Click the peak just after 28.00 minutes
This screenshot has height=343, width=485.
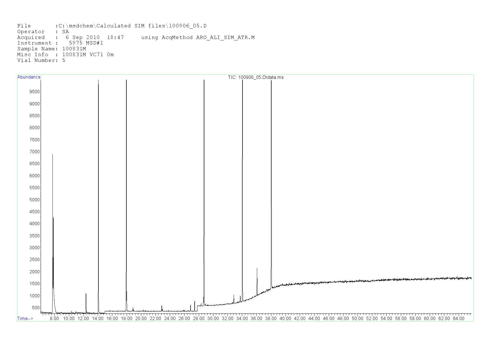(x=204, y=194)
